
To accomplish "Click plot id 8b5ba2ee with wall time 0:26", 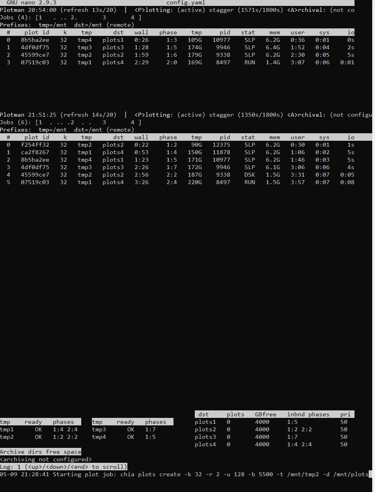I will (x=35, y=40).
